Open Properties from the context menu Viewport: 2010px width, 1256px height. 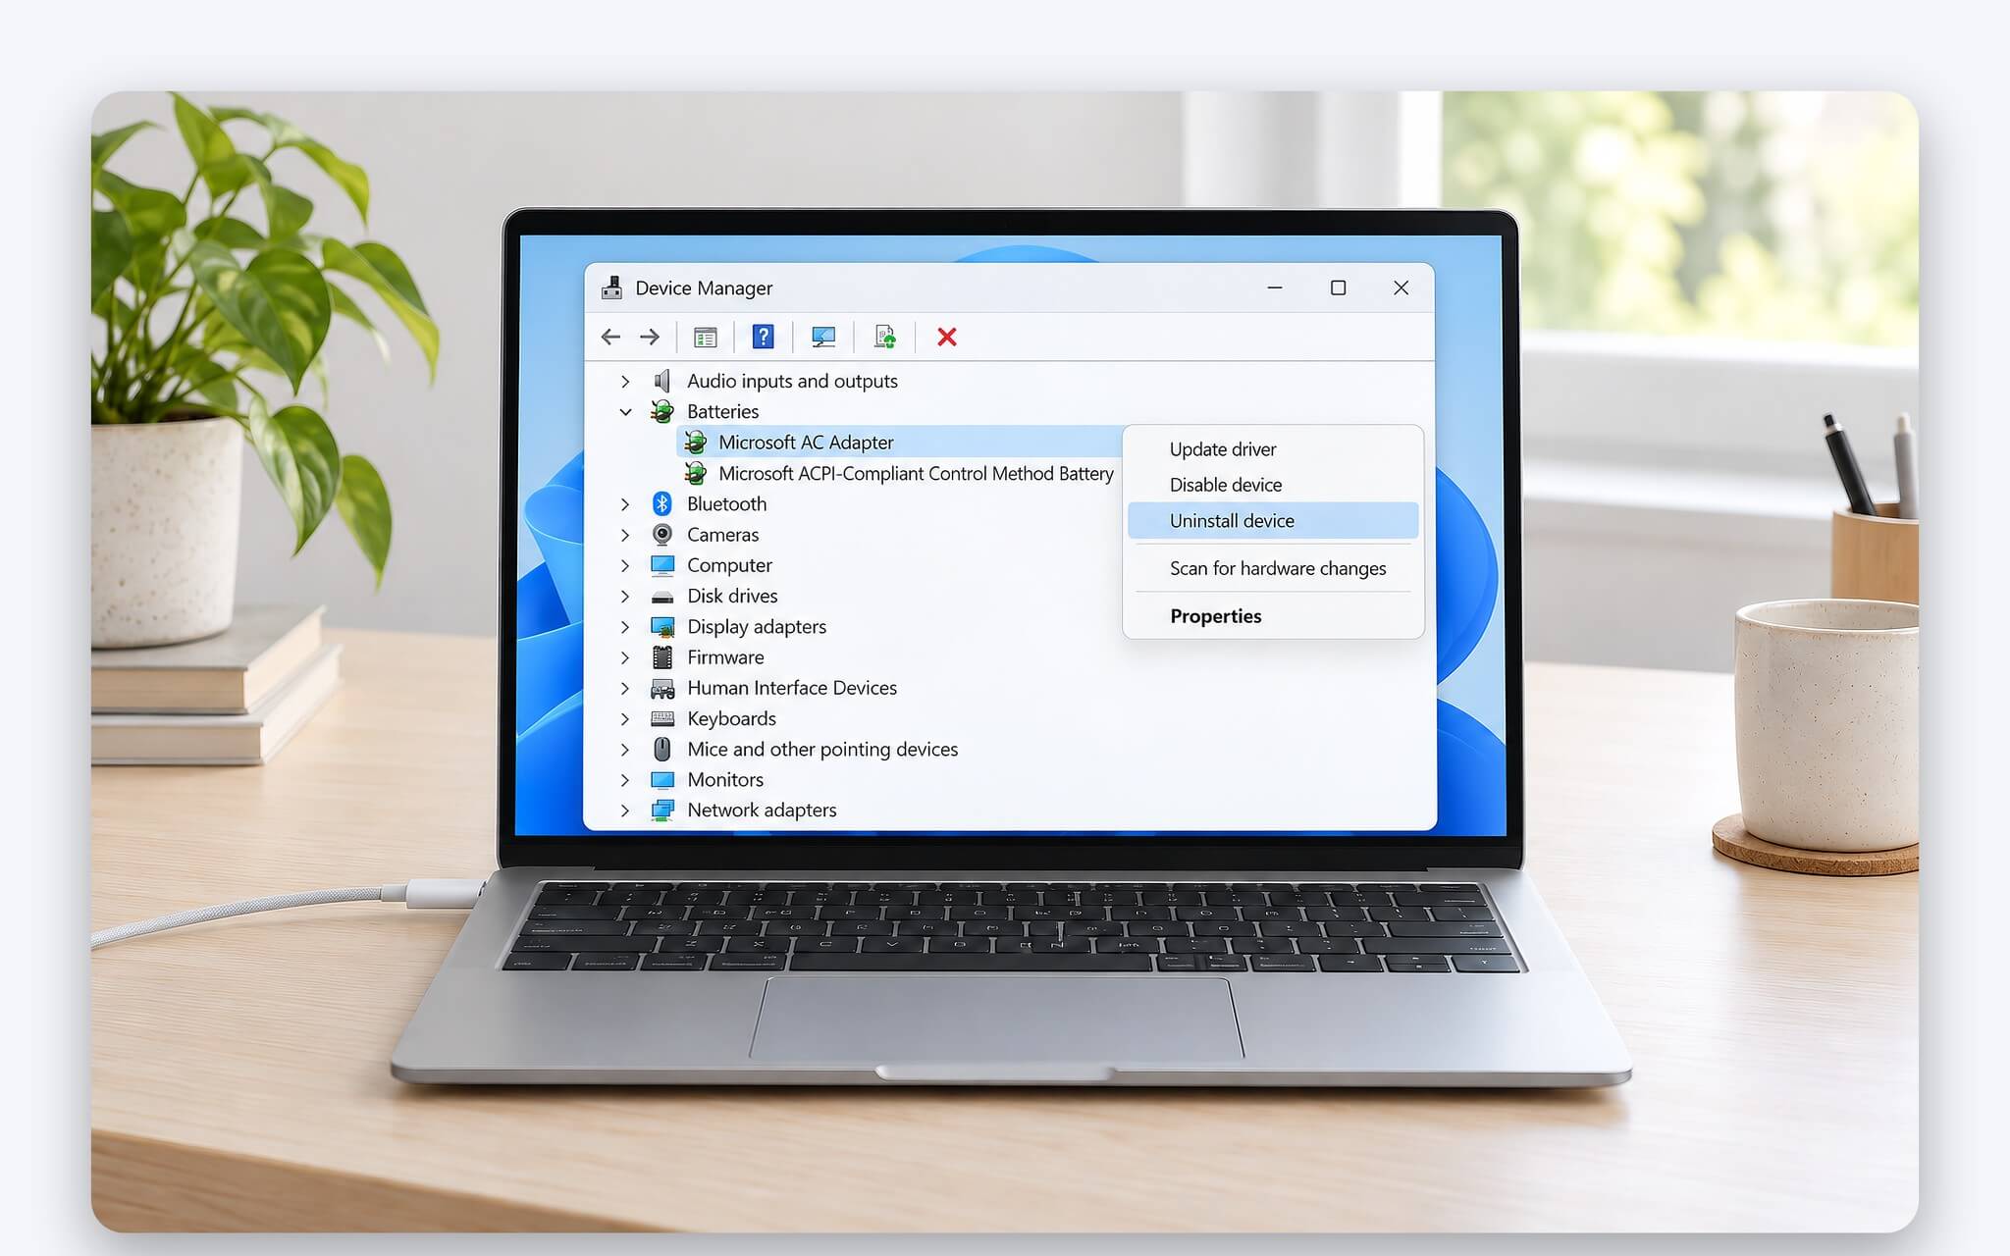click(1273, 616)
